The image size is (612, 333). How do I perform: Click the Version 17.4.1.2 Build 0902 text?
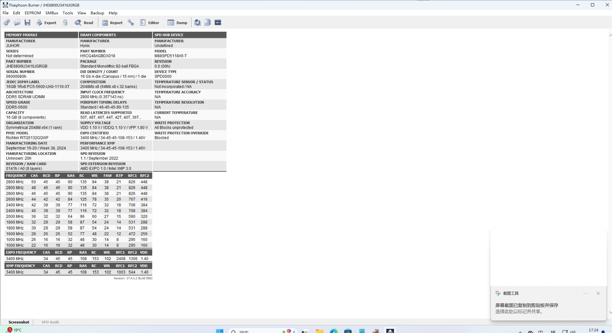pyautogui.click(x=133, y=278)
